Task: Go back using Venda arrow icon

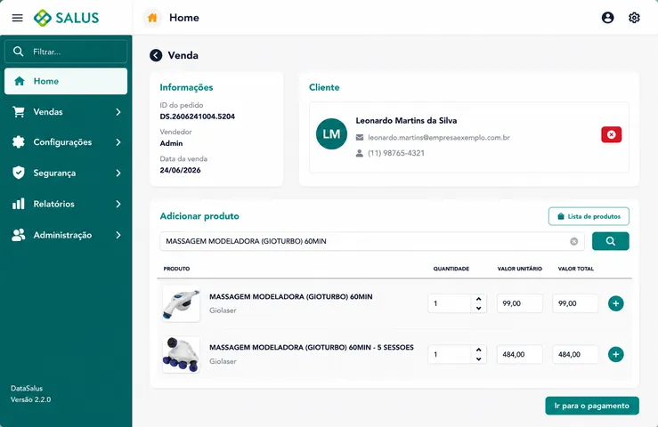Action: click(x=156, y=55)
